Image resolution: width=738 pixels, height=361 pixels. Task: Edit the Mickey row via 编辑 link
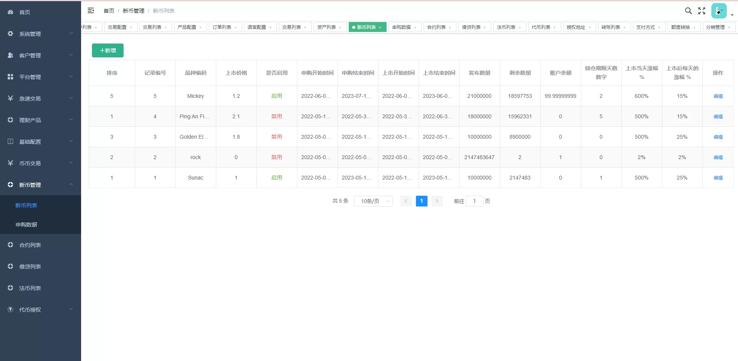pos(718,96)
